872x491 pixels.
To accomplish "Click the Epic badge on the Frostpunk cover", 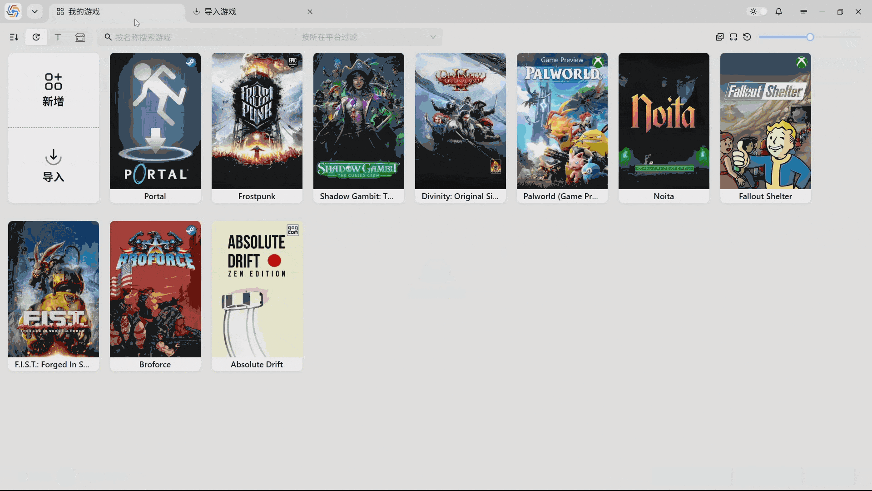I will (293, 61).
